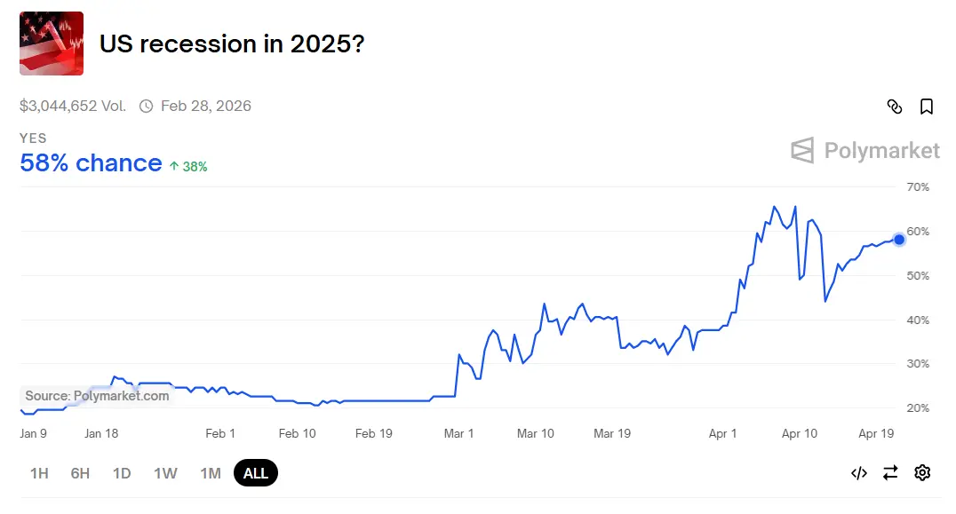Click the Source: Polymarket.com label
The width and height of the screenshot is (956, 514).
pyautogui.click(x=97, y=396)
